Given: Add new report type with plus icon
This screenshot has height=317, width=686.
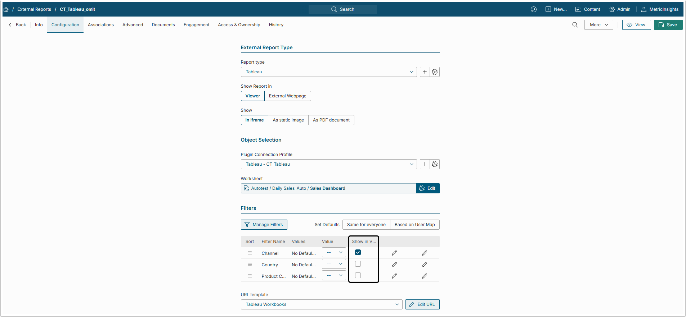Looking at the screenshot, I should coord(425,72).
